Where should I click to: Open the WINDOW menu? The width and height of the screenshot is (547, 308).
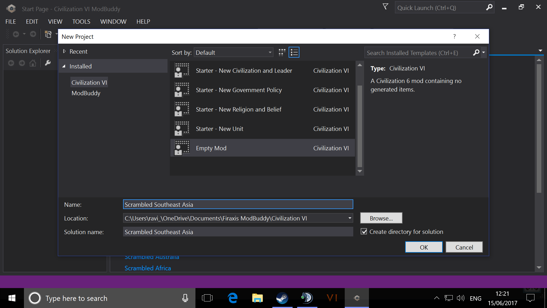coord(113,22)
